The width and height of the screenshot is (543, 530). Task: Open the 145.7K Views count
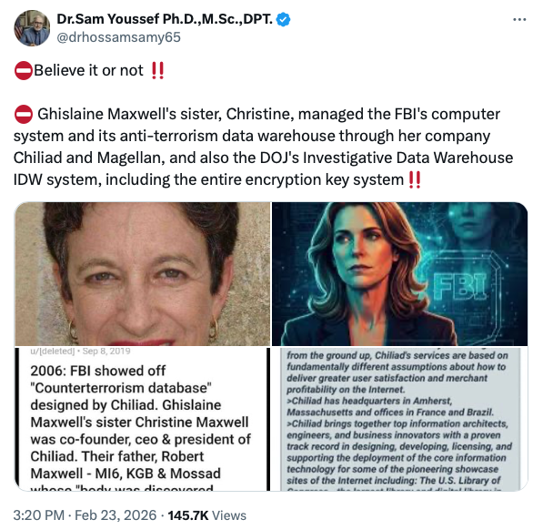tap(207, 515)
